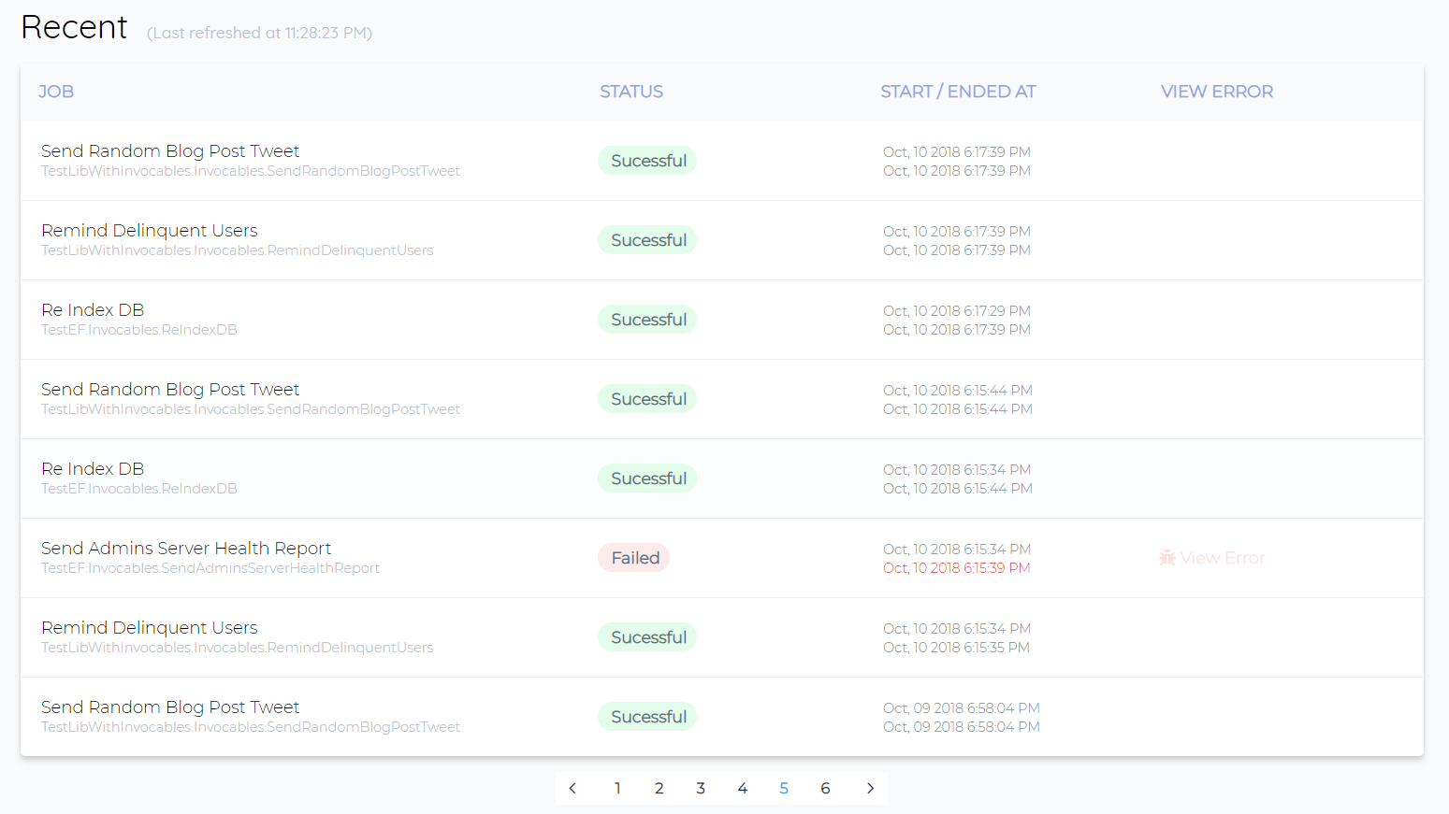Switch to page 6 in pagination
Screen dimensions: 1449x814
click(825, 788)
